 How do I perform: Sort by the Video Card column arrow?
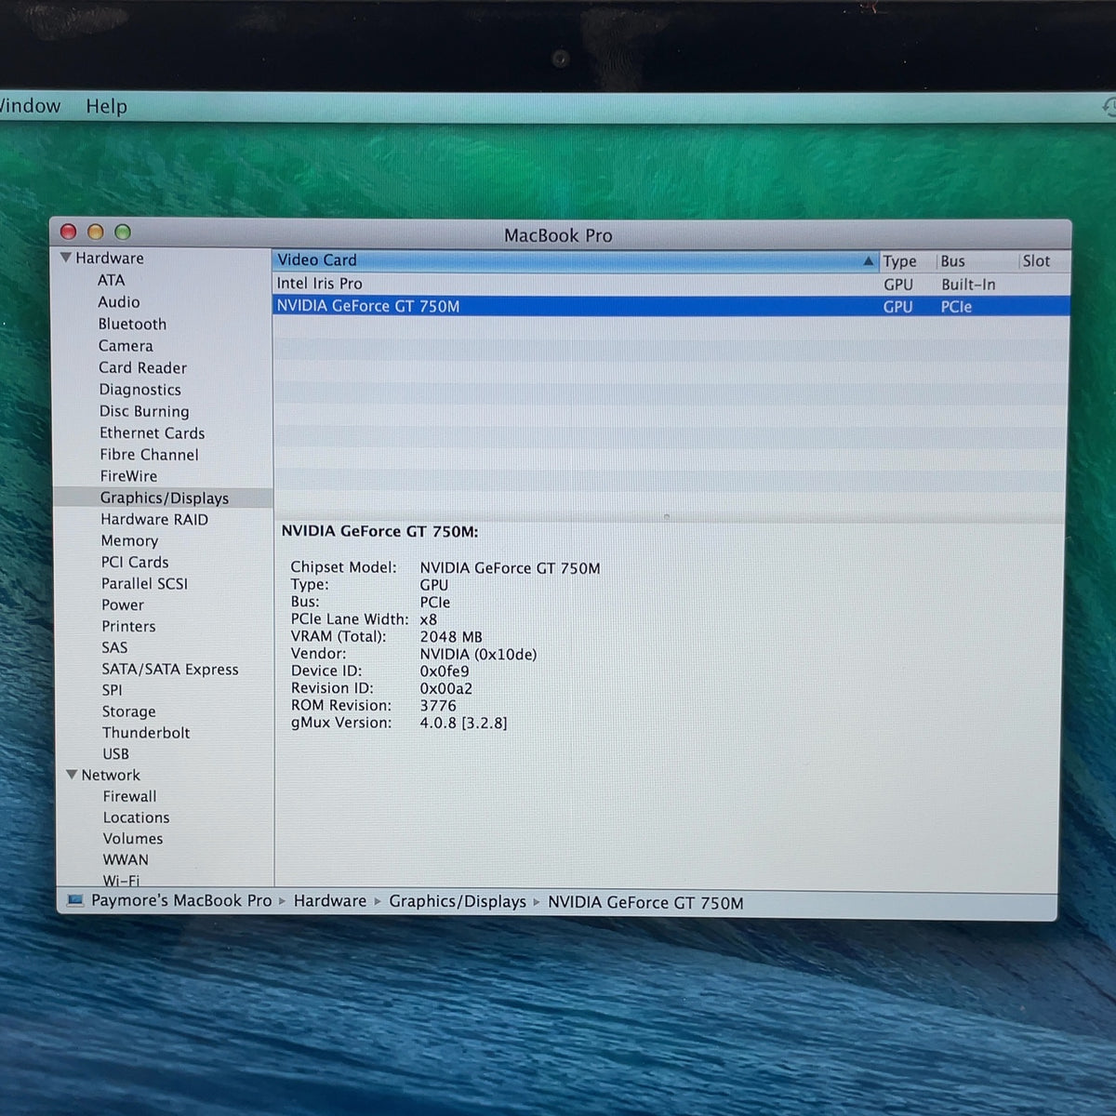click(x=869, y=261)
